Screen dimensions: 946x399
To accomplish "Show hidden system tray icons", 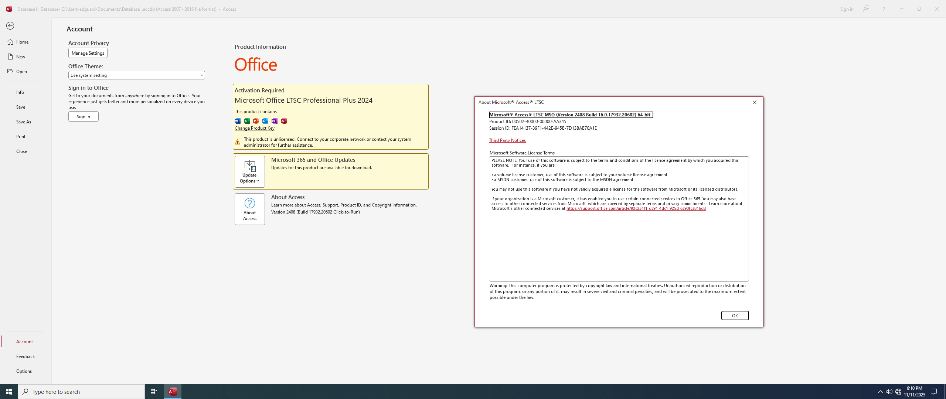I will [x=880, y=392].
